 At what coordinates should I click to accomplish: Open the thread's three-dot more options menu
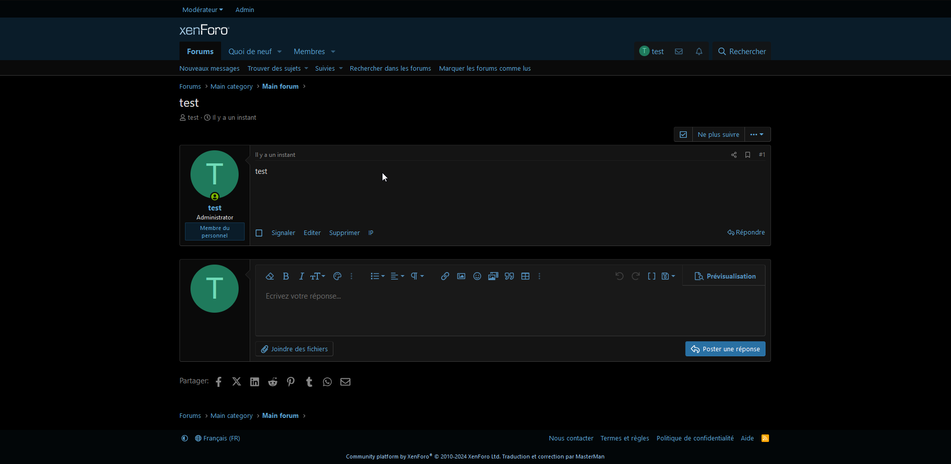757,134
